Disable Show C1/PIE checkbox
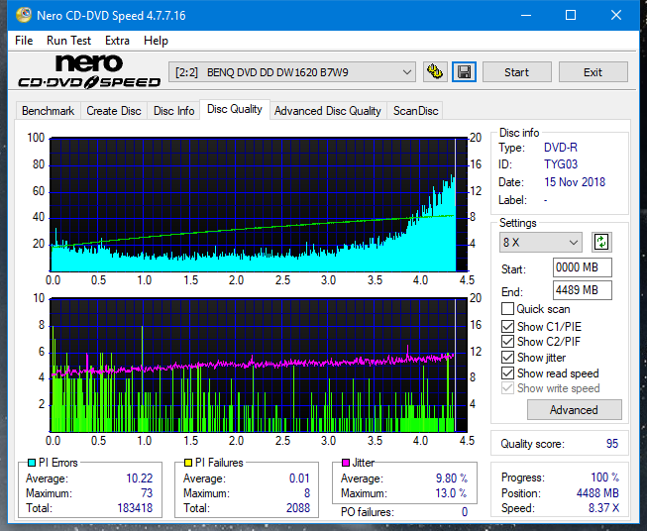Screen dimensions: 647x531 pyautogui.click(x=507, y=326)
